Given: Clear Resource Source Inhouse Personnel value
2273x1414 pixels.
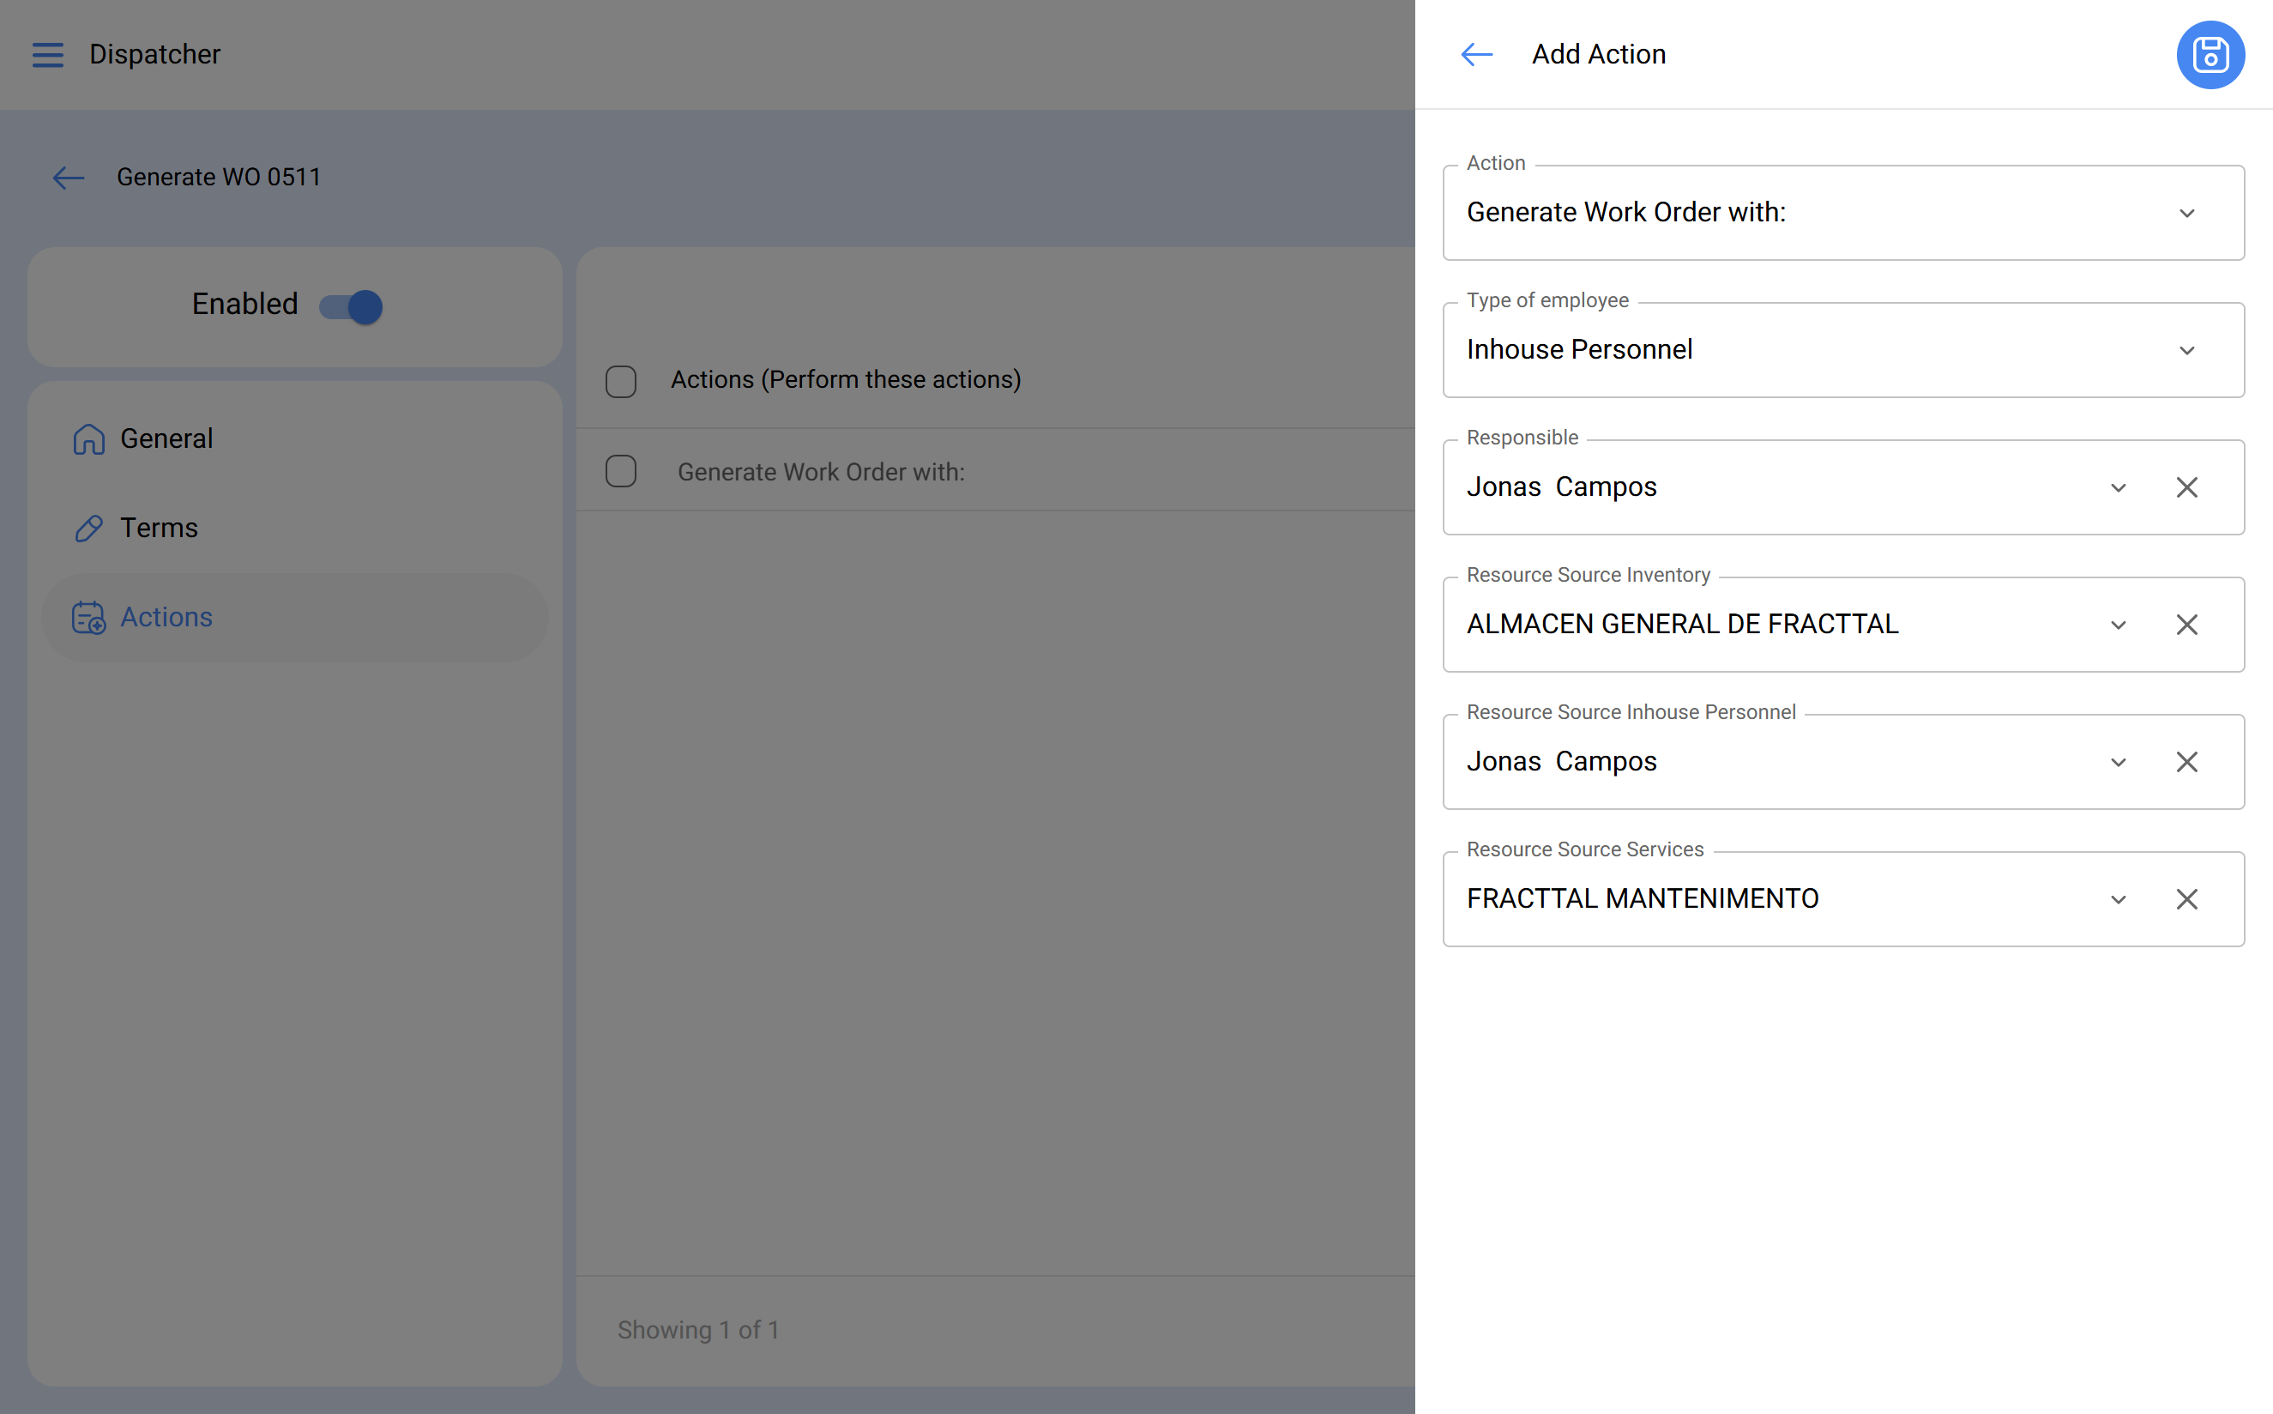Looking at the screenshot, I should tap(2186, 762).
